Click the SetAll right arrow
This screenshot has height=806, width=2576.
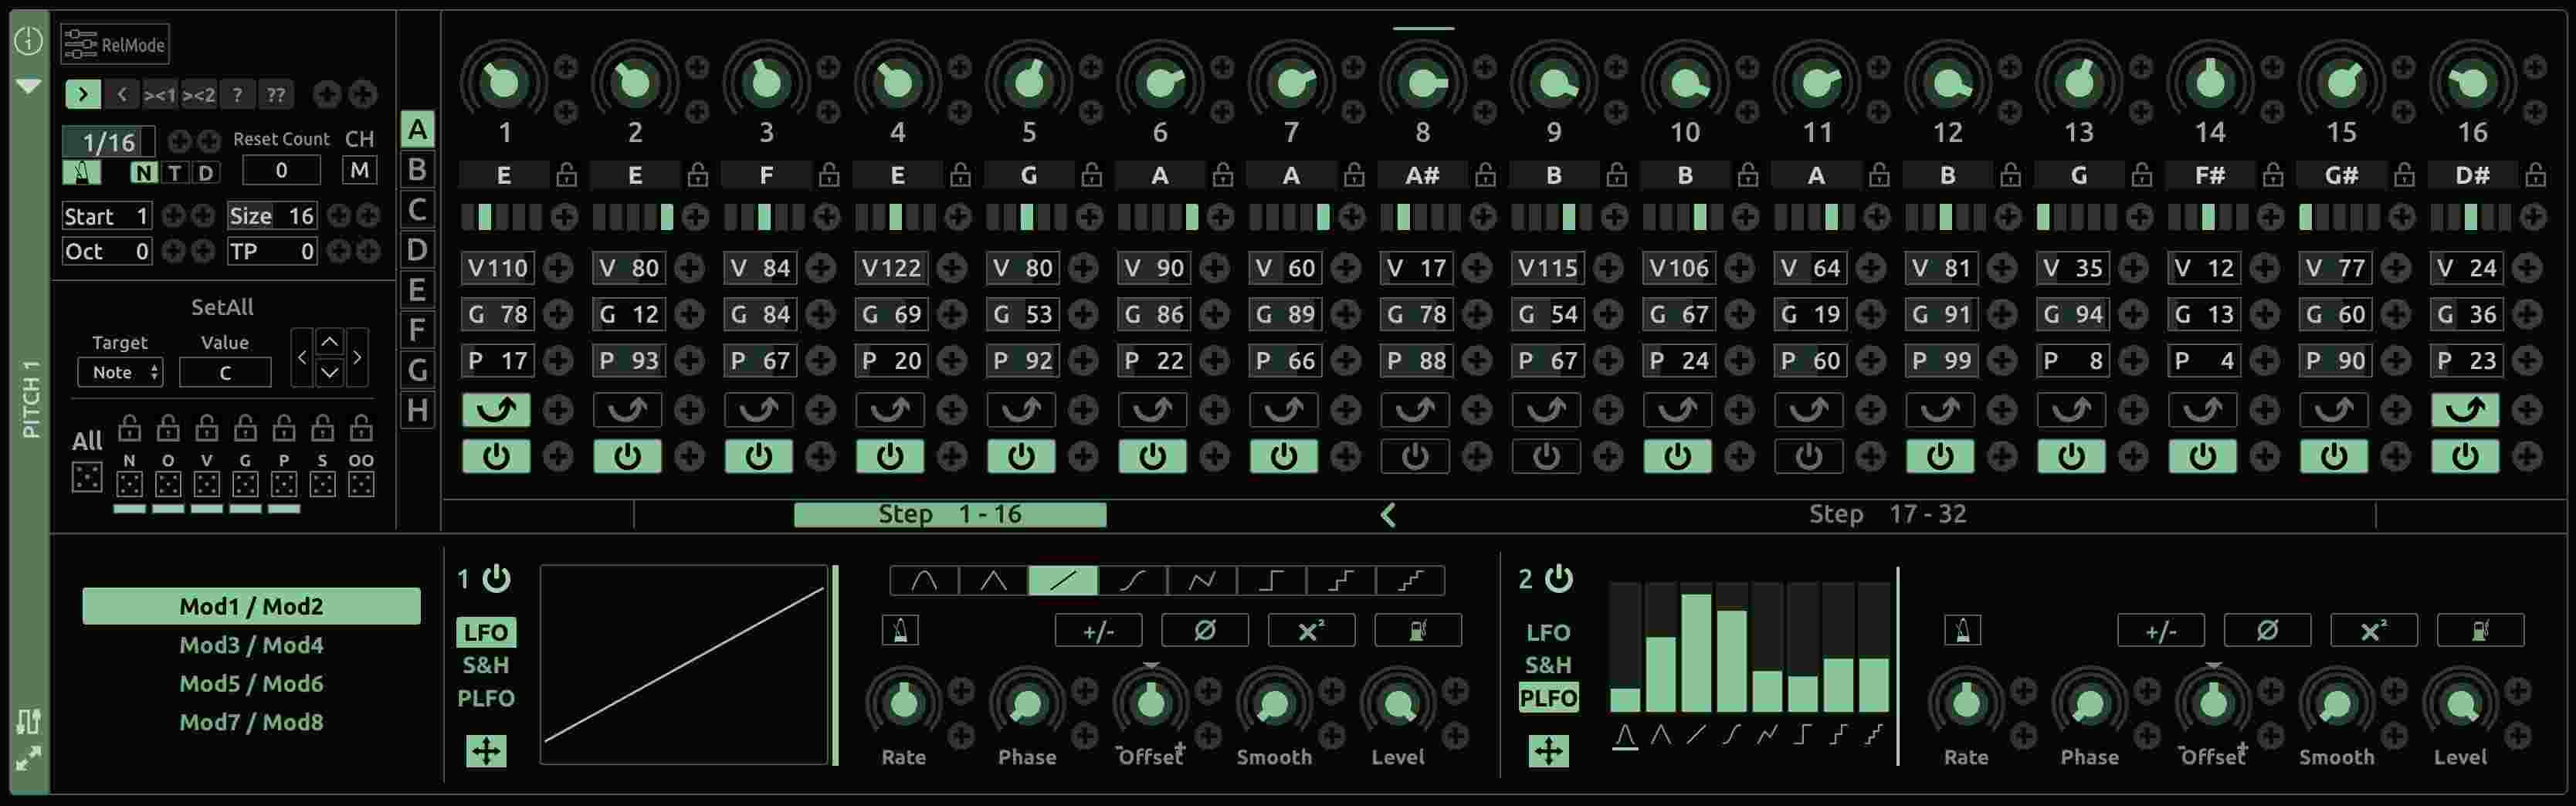pyautogui.click(x=357, y=357)
